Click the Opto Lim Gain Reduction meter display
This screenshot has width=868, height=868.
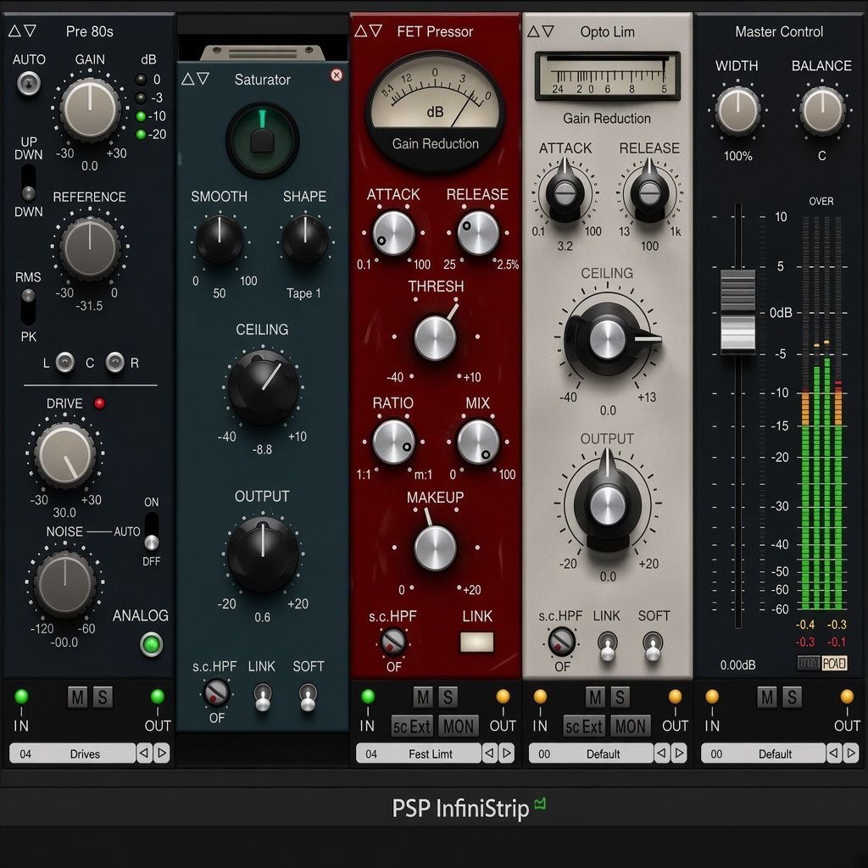608,76
